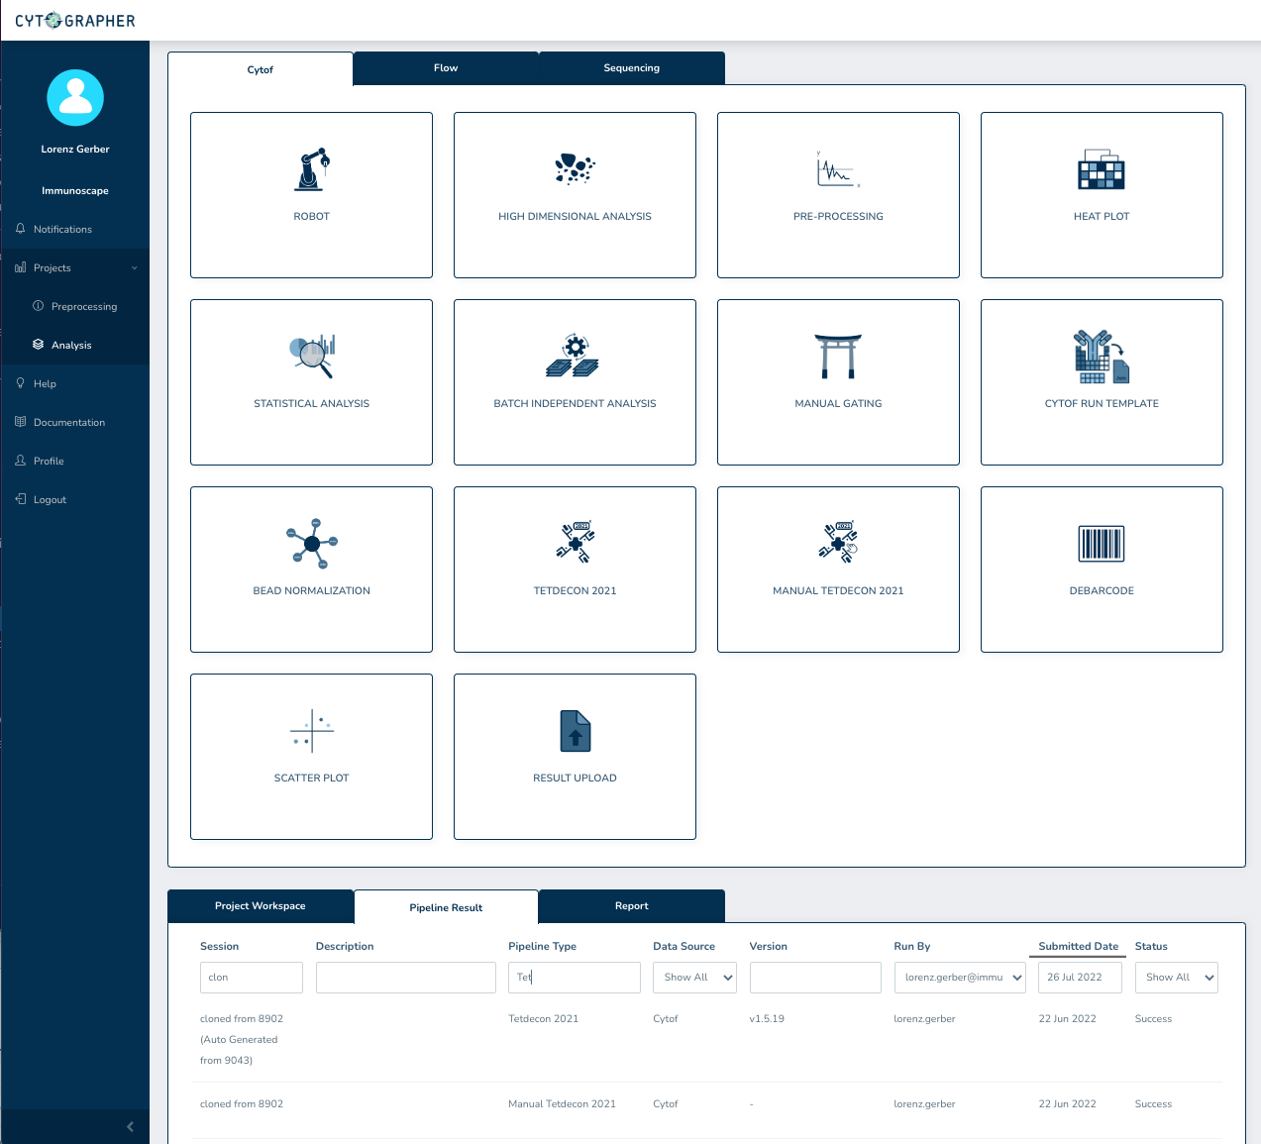Screen dimensions: 1261x1144
Task: Click the Result Upload file icon
Action: pos(576,731)
